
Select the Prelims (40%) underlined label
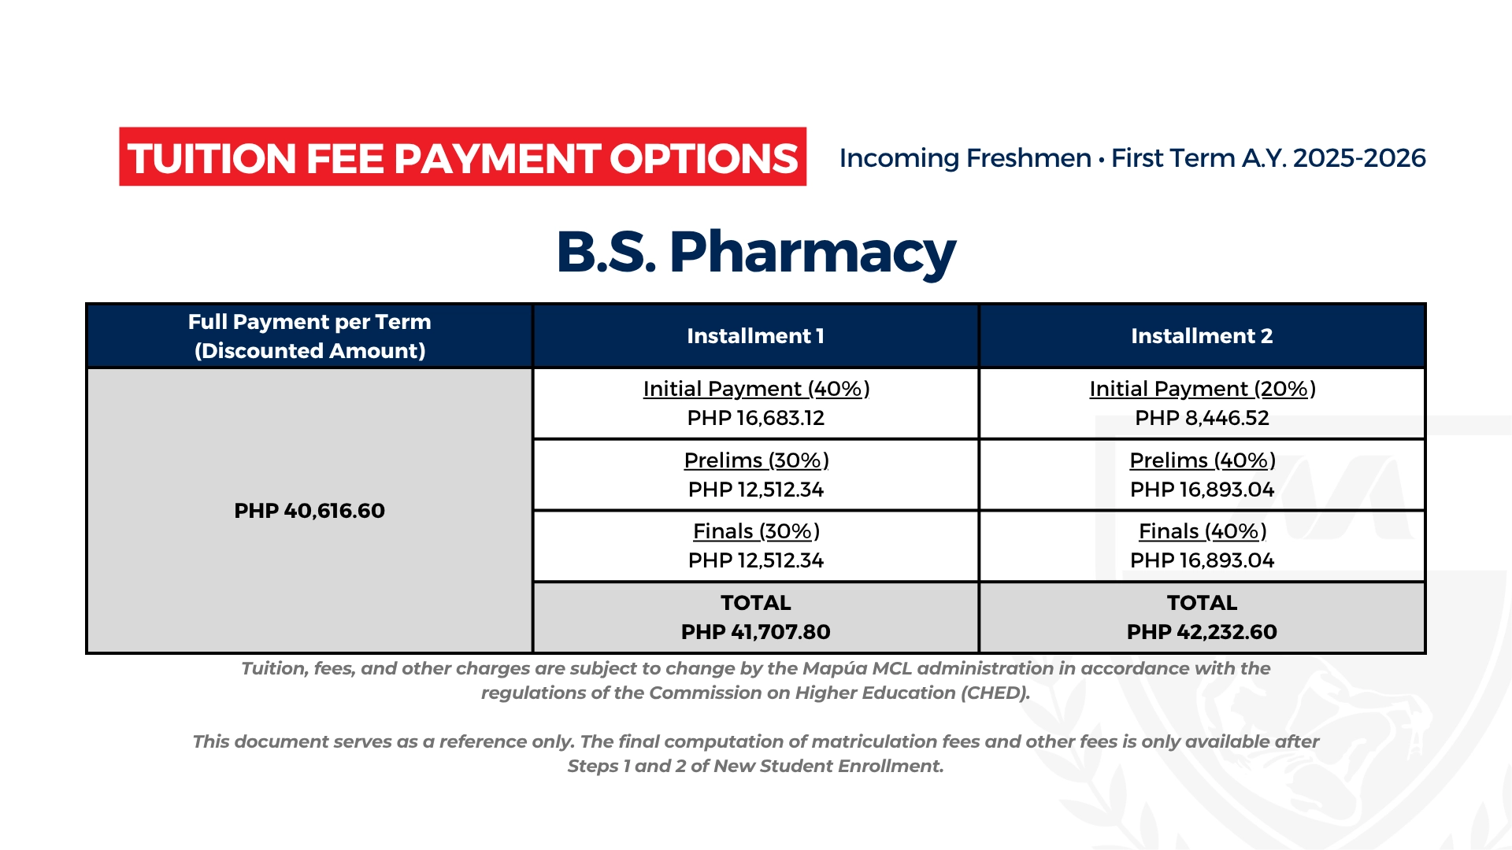tap(1203, 460)
